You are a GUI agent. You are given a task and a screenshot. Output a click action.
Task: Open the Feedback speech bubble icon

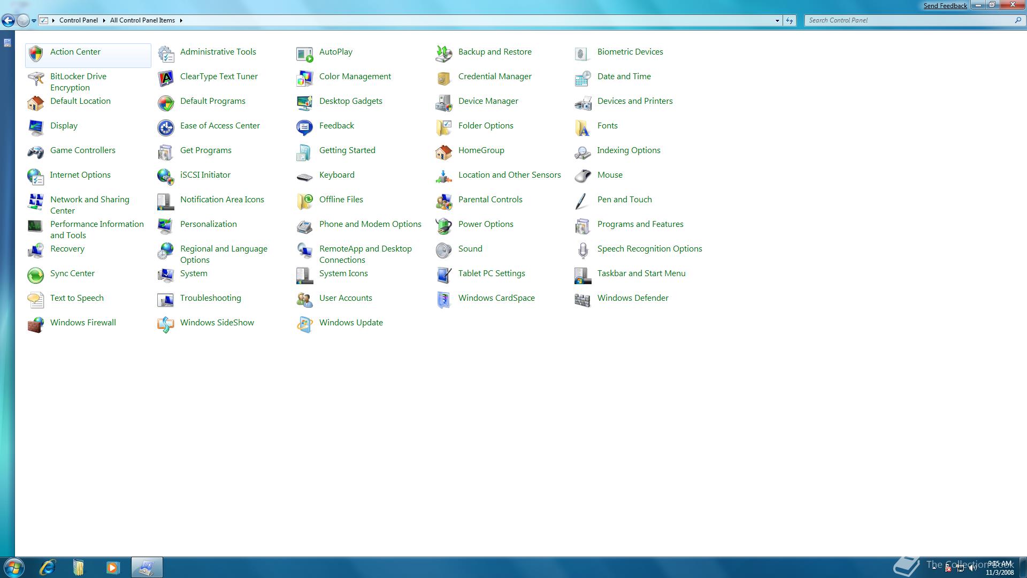[305, 127]
